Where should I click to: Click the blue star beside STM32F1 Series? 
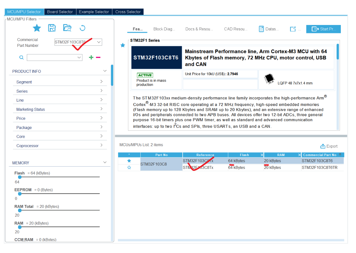click(123, 45)
